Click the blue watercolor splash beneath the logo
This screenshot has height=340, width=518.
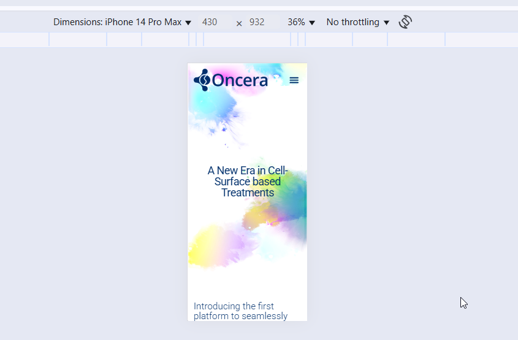[x=211, y=110]
